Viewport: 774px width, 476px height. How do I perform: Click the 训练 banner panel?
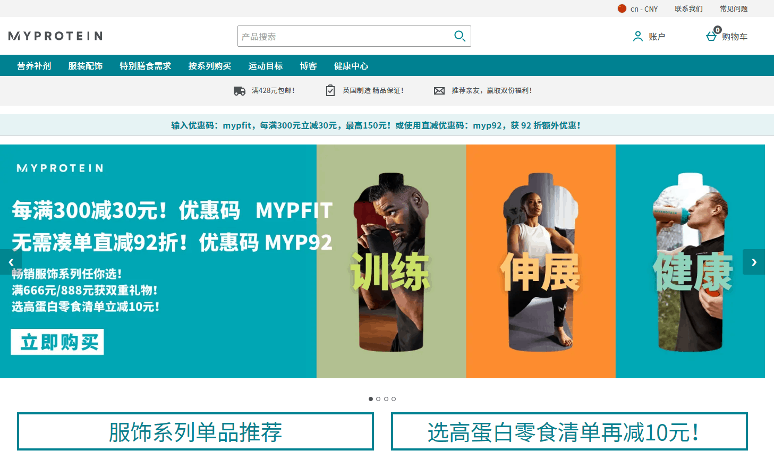(x=392, y=261)
